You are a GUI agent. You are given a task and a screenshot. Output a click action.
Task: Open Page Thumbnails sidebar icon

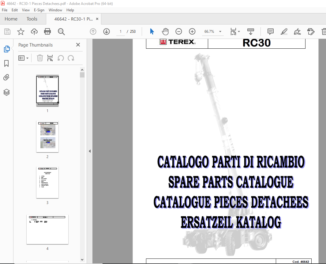click(x=7, y=49)
